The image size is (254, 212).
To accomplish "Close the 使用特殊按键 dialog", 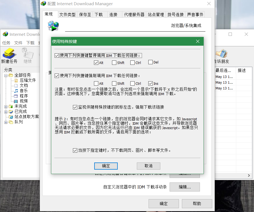I will pyautogui.click(x=198, y=41).
